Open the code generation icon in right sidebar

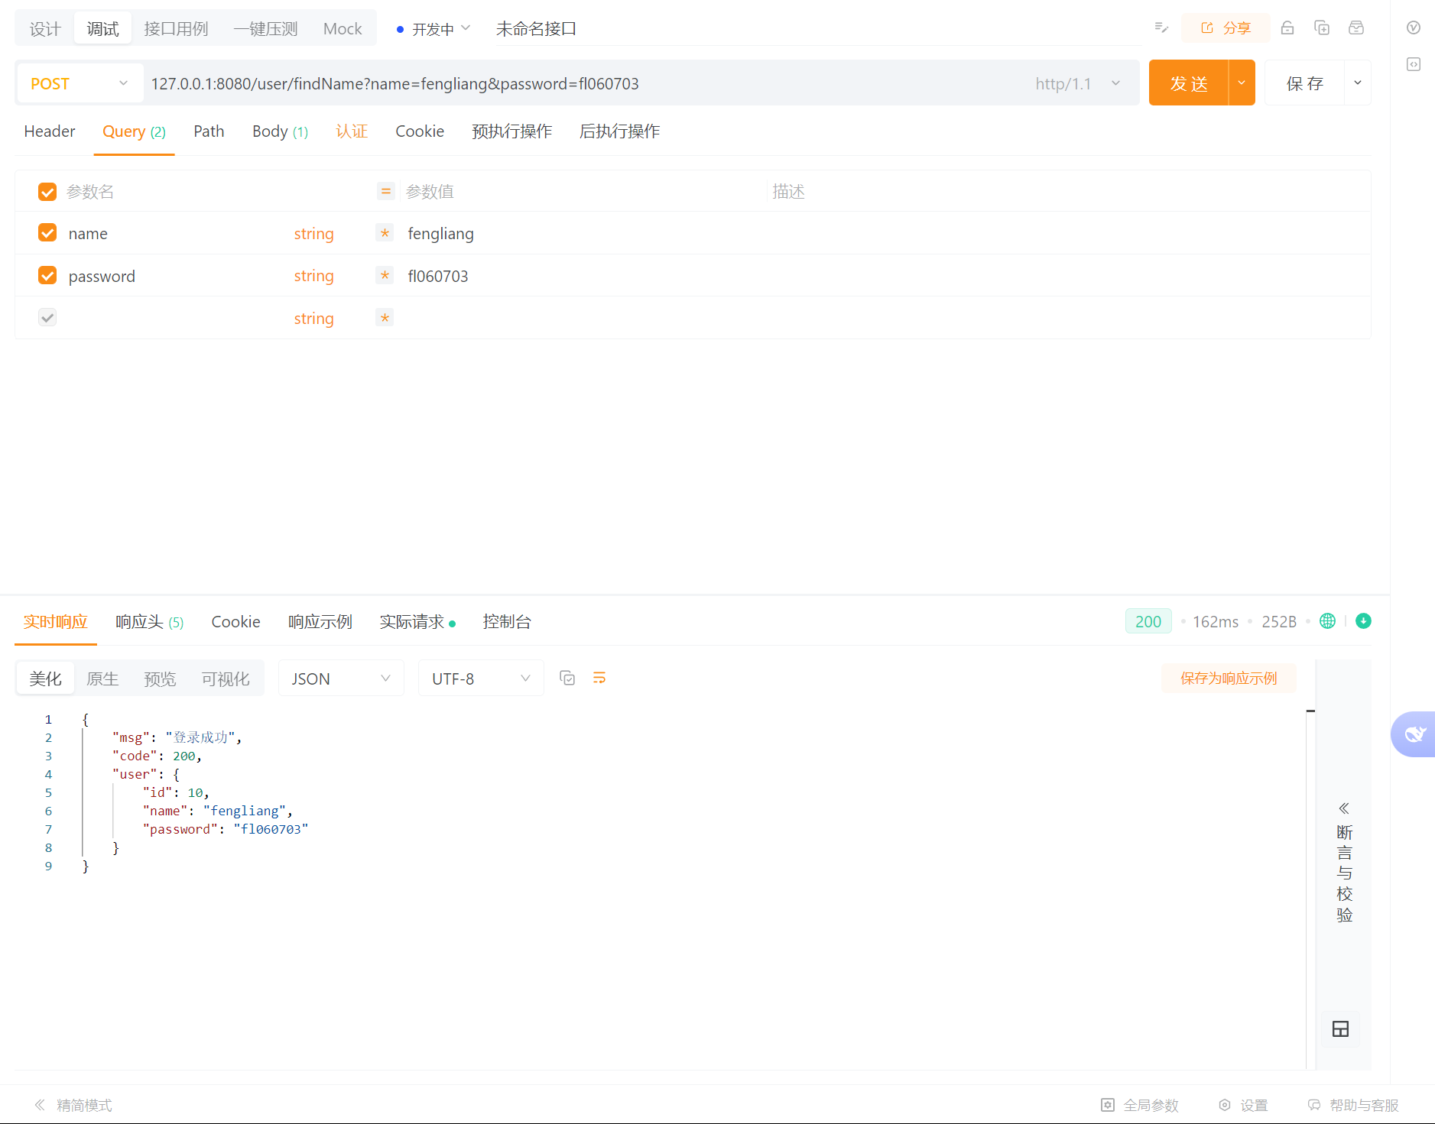pos(1414,64)
